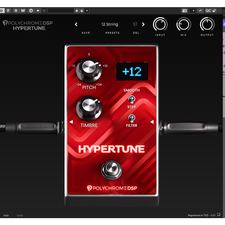Image resolution: width=225 pixels, height=225 pixels.
Task: Click the Polychrome DSP Hypertune logo
Action: pyautogui.click(x=28, y=25)
